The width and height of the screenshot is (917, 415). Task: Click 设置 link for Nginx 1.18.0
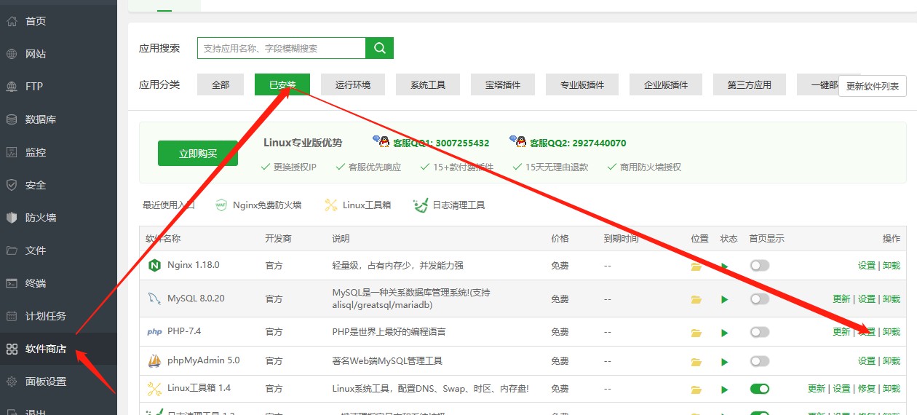pyautogui.click(x=867, y=266)
